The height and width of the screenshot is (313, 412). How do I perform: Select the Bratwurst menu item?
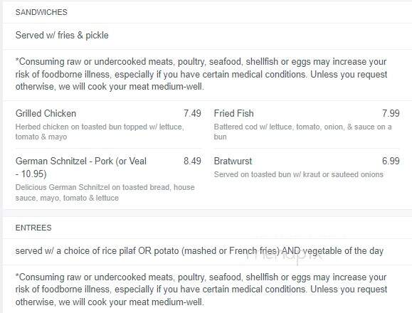pyautogui.click(x=233, y=161)
